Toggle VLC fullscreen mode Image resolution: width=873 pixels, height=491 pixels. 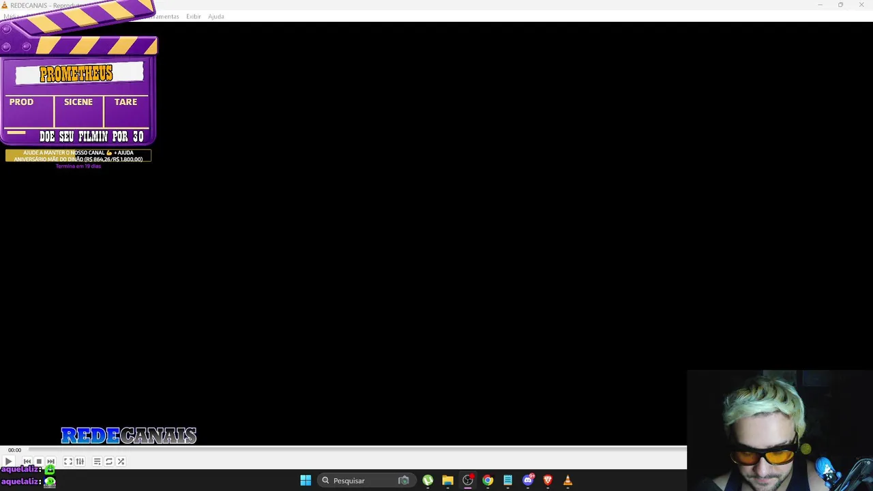tap(68, 462)
